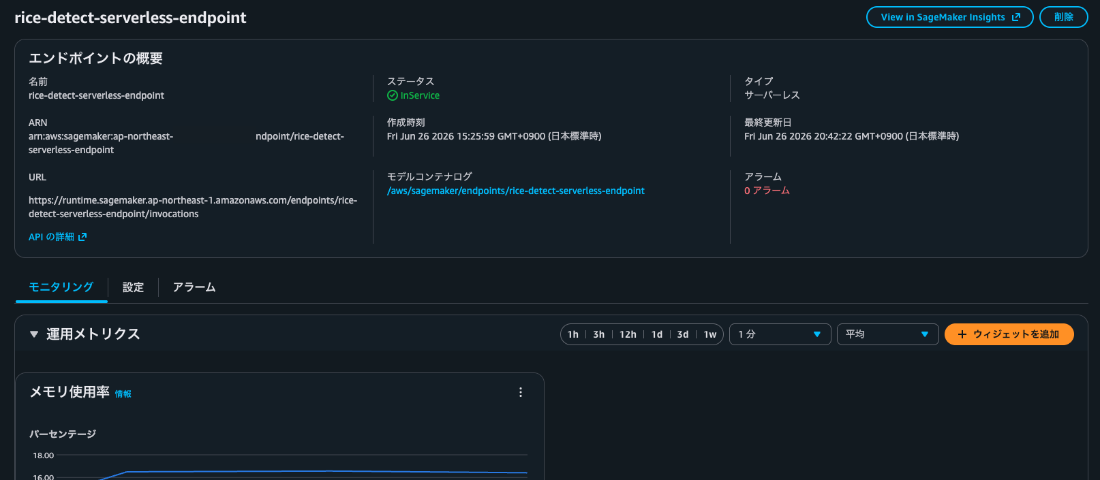Click the 15:25:59 作成時刻 timestamp

pyautogui.click(x=494, y=136)
